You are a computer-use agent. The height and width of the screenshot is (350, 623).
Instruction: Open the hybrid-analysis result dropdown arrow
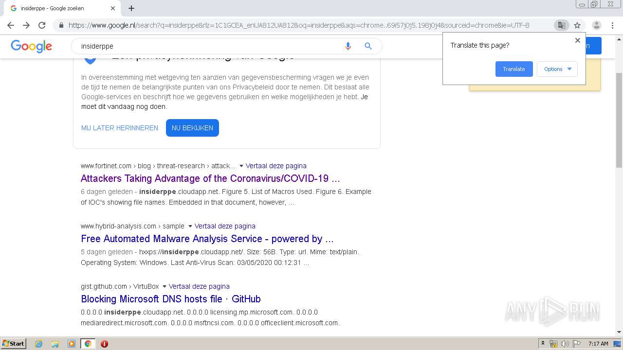pos(190,226)
